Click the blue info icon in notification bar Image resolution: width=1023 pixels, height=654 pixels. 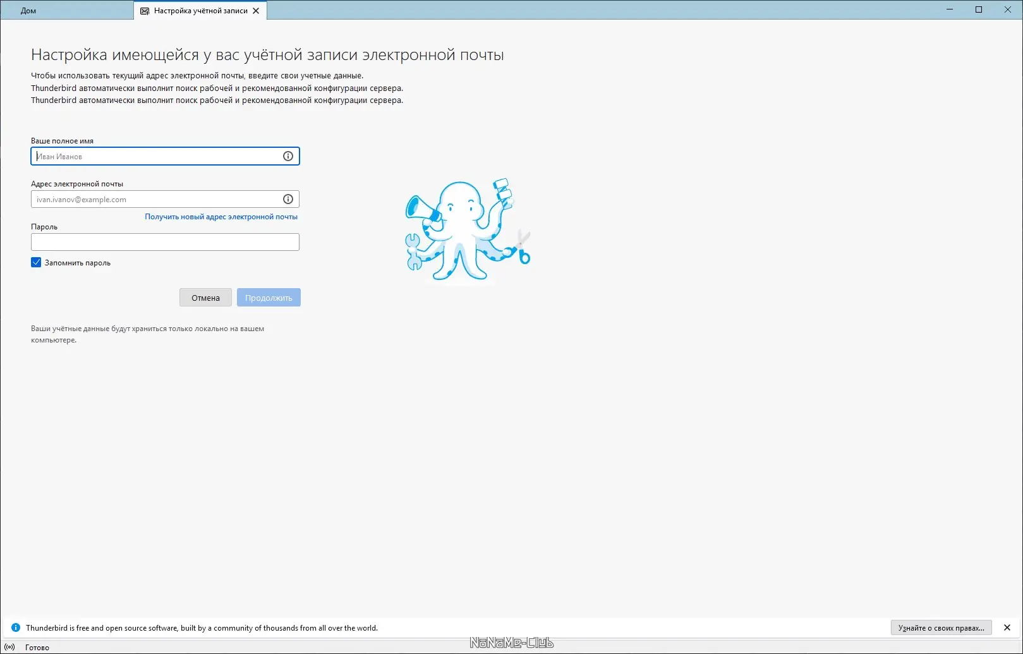[16, 627]
